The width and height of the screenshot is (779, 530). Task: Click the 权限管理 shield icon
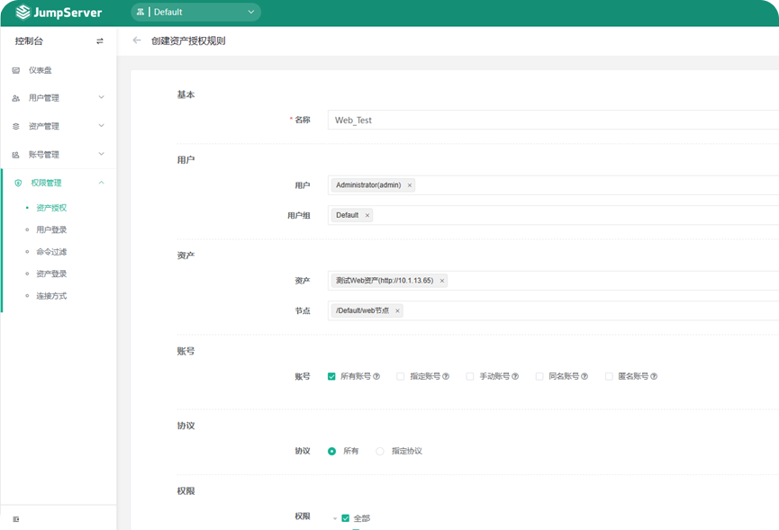[18, 184]
